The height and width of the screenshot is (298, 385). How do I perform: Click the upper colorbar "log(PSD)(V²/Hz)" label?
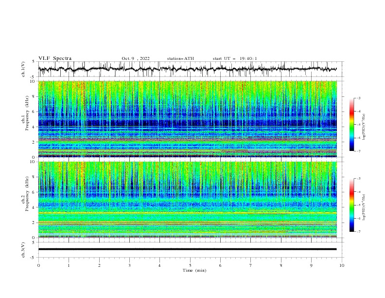[x=364, y=127]
